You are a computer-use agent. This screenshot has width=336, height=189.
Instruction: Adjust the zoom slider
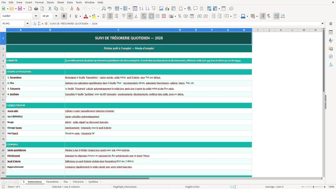coord(313,187)
